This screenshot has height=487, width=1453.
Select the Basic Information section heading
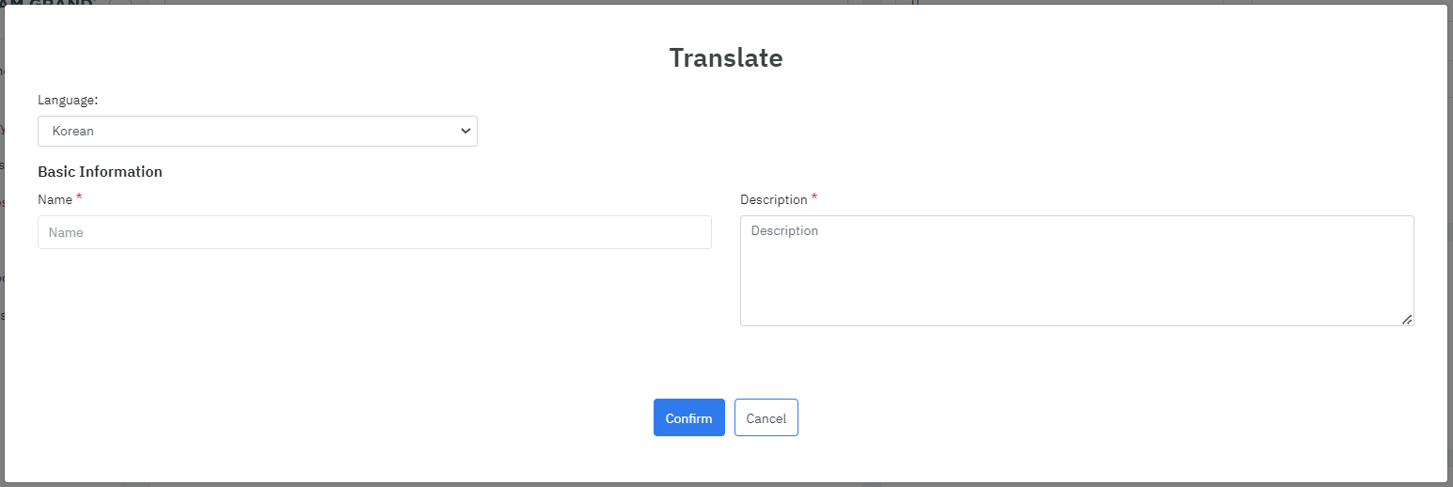click(100, 172)
